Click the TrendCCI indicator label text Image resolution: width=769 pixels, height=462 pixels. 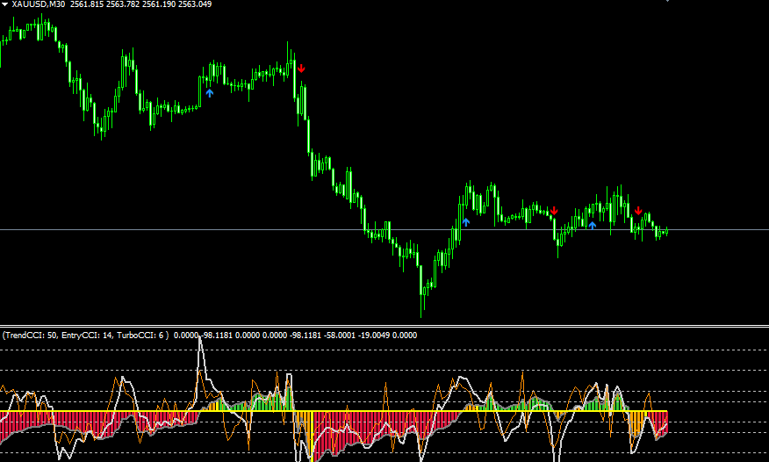pos(85,336)
